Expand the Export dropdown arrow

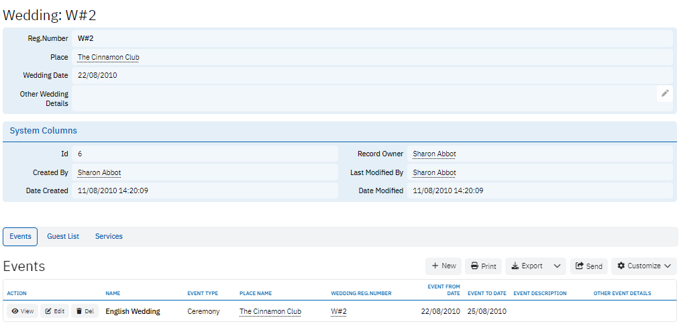(x=557, y=266)
